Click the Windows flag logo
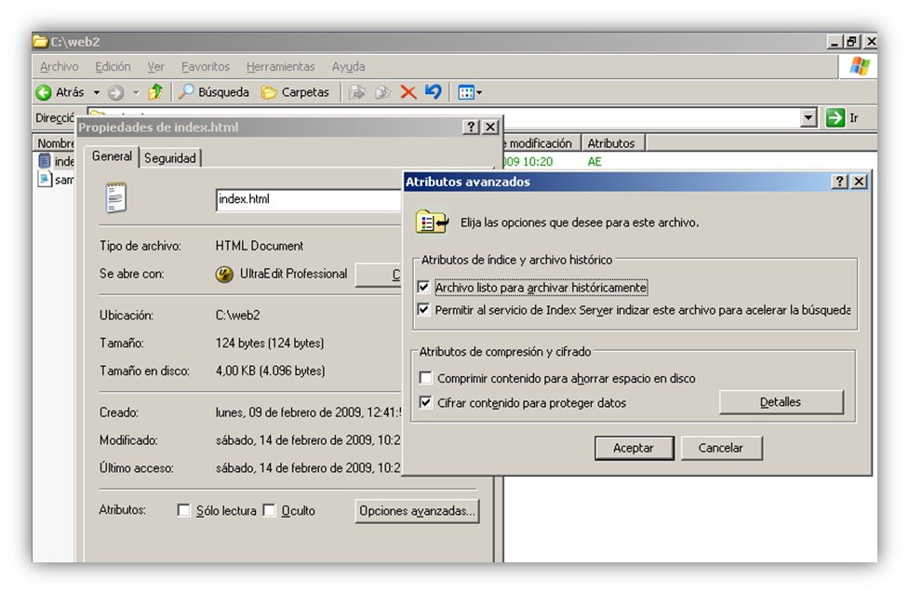The height and width of the screenshot is (594, 909). click(x=859, y=66)
